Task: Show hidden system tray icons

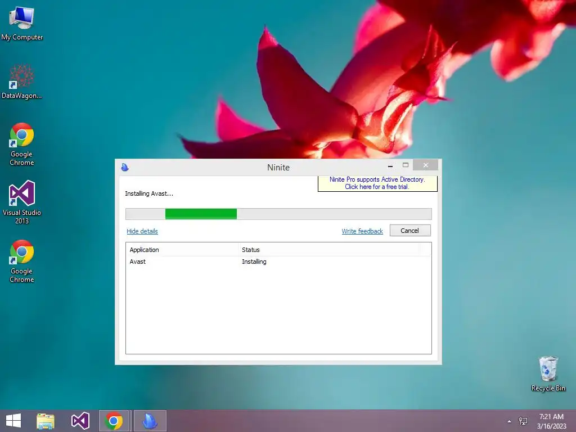Action: (x=509, y=421)
